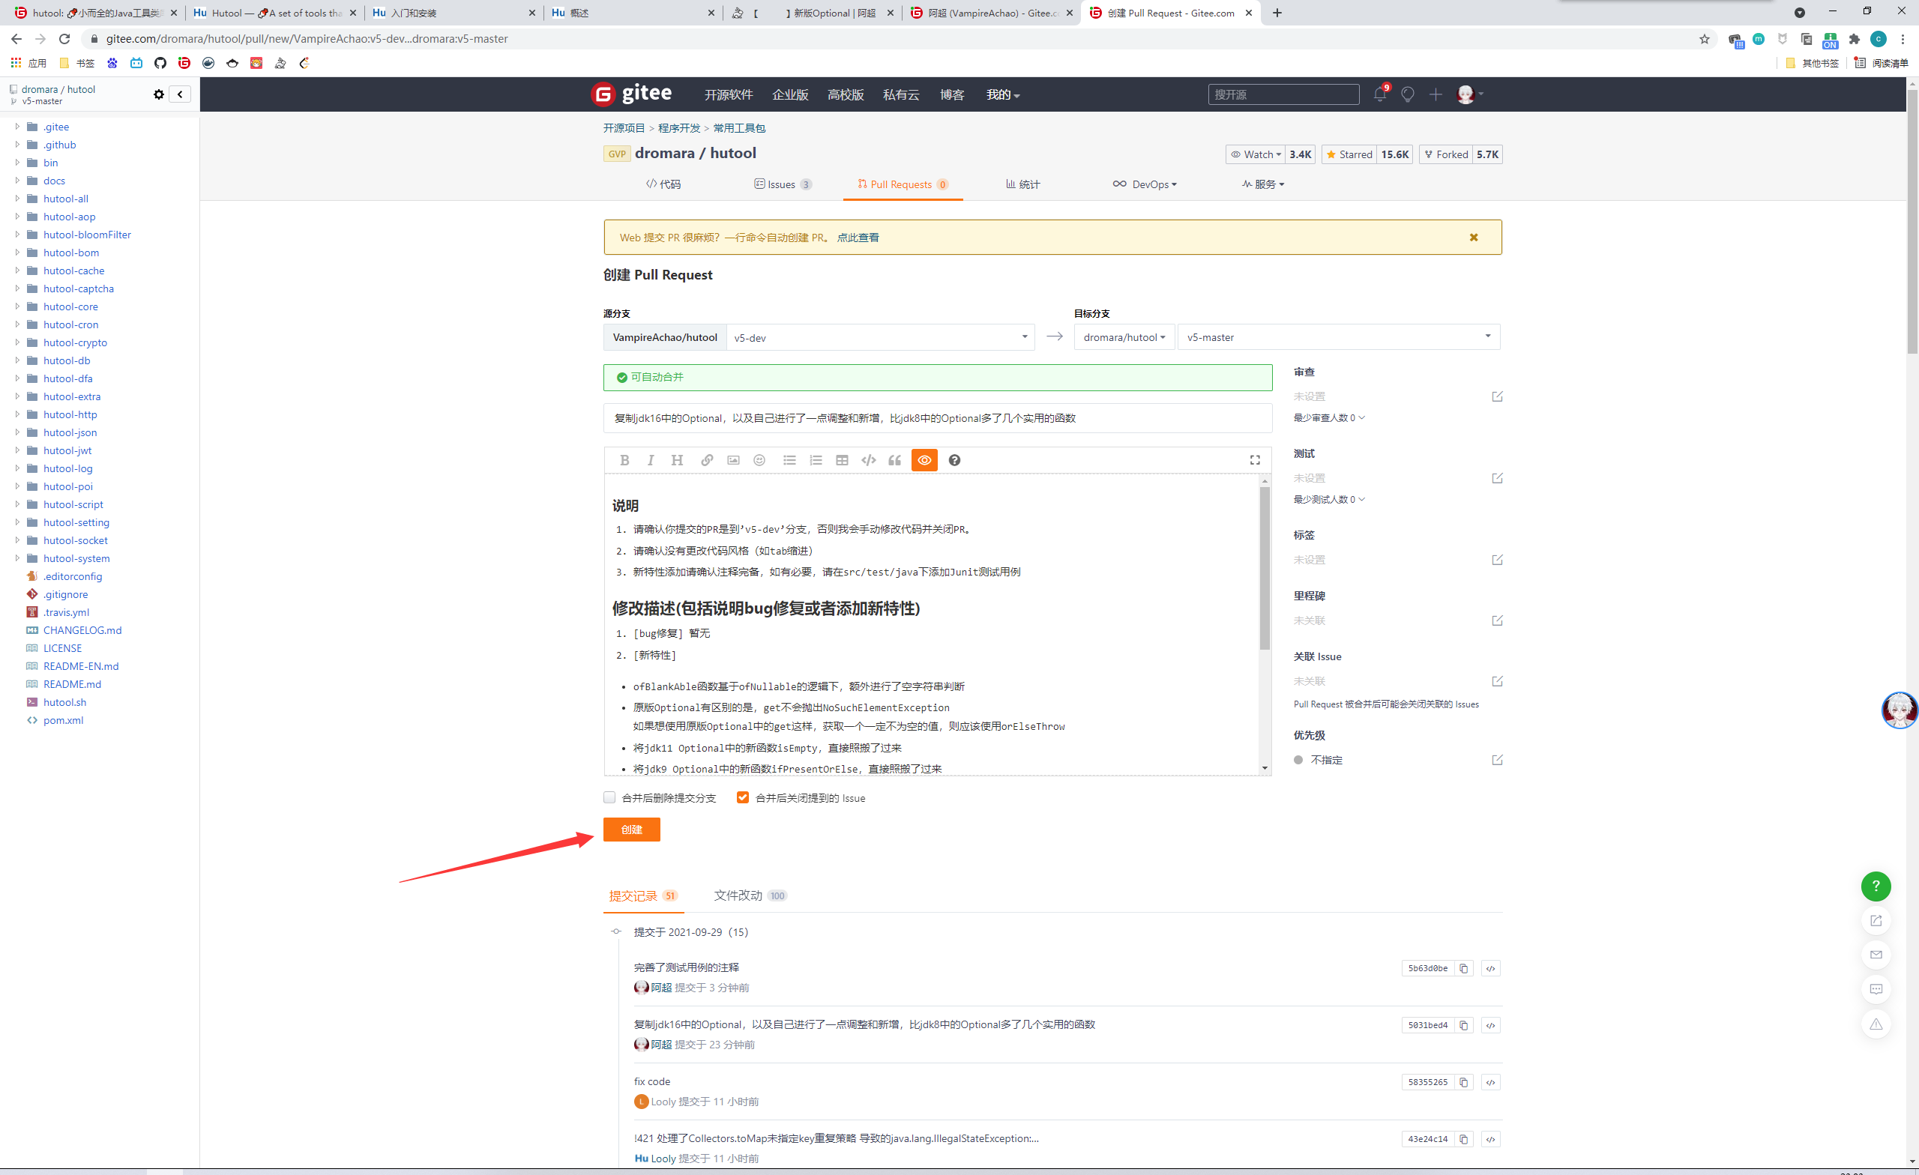Click the Bold formatting icon in editor
Screen dimensions: 1919x1175
point(624,460)
